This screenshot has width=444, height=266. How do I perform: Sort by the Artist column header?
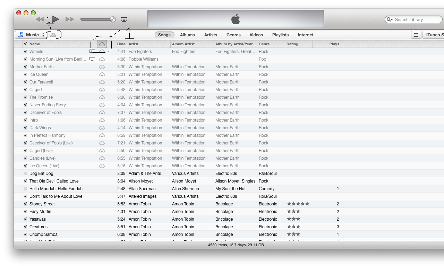point(149,44)
